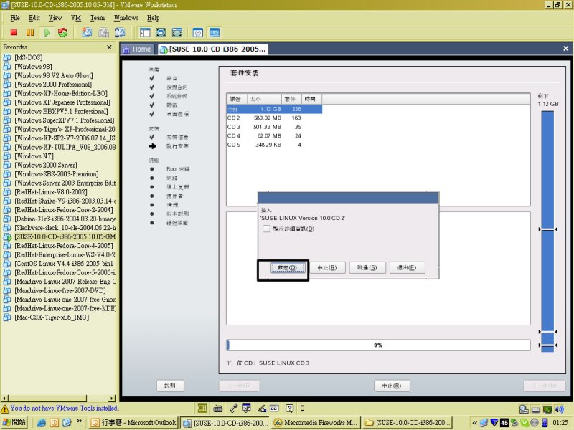The width and height of the screenshot is (574, 430).
Task: Open the Help menu
Action: coord(154,18)
